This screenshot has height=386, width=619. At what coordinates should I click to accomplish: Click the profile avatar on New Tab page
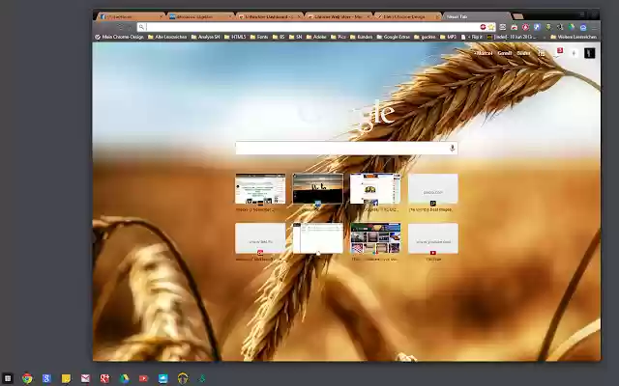589,53
